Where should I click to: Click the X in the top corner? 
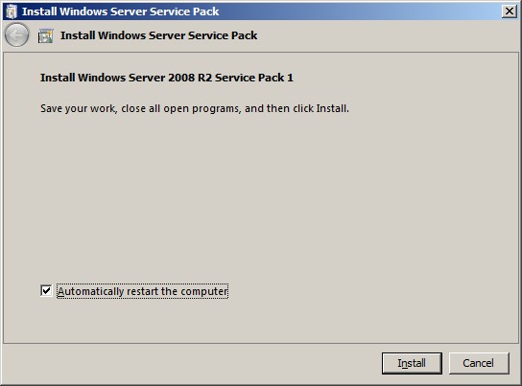[x=509, y=11]
